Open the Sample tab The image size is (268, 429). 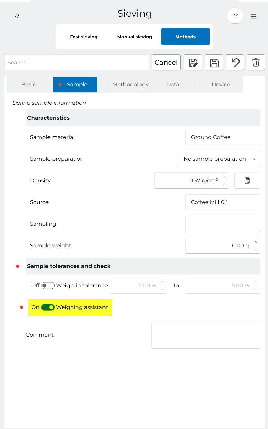click(x=75, y=85)
